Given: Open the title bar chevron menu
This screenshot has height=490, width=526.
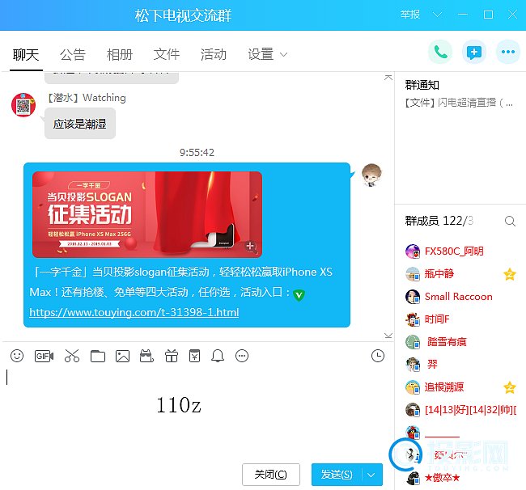Looking at the screenshot, I should coord(437,15).
